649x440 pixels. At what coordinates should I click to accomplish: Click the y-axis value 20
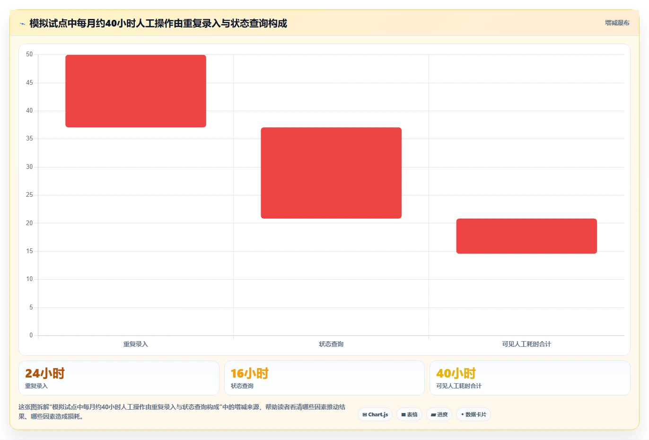click(x=29, y=223)
